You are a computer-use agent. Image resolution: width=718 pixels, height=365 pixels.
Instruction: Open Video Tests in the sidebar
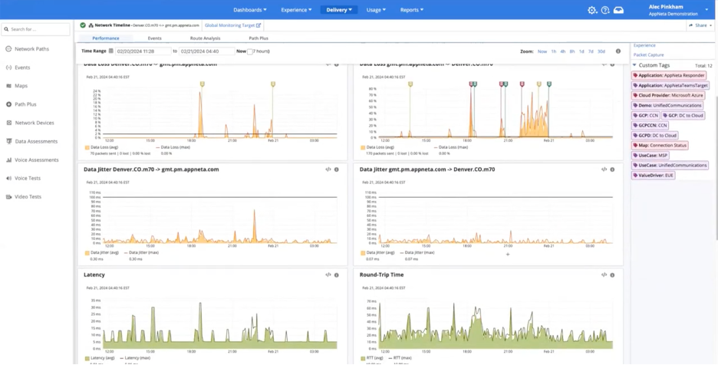pos(23,197)
